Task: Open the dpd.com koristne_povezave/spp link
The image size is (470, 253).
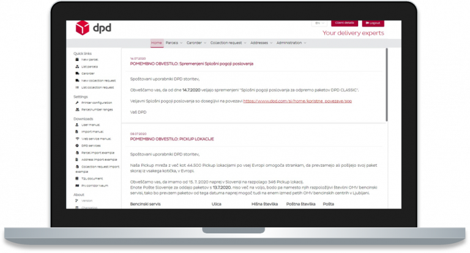Action: (x=297, y=101)
